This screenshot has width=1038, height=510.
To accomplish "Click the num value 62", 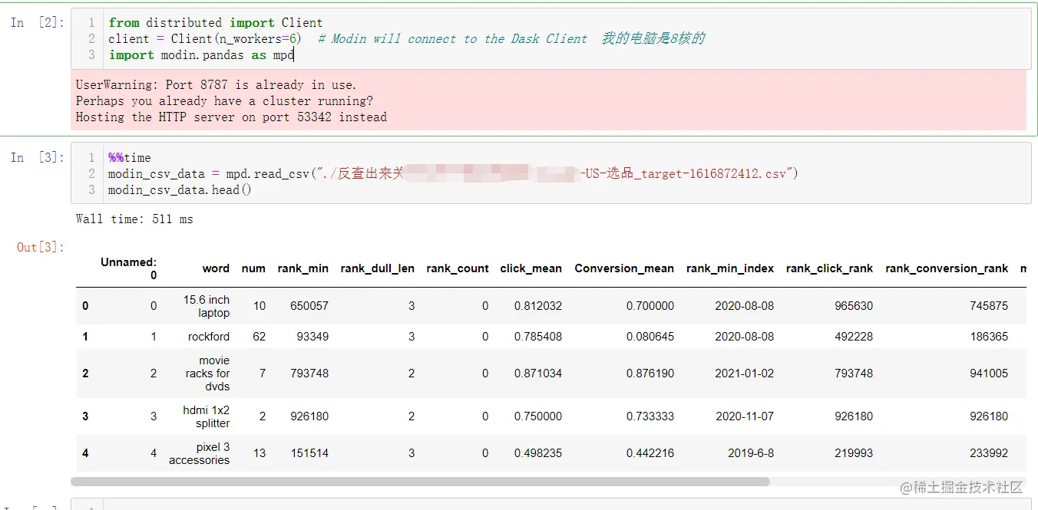I will click(259, 337).
